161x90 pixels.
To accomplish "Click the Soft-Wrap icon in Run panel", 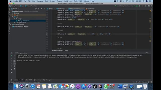I will pyautogui.click(x=15, y=61).
